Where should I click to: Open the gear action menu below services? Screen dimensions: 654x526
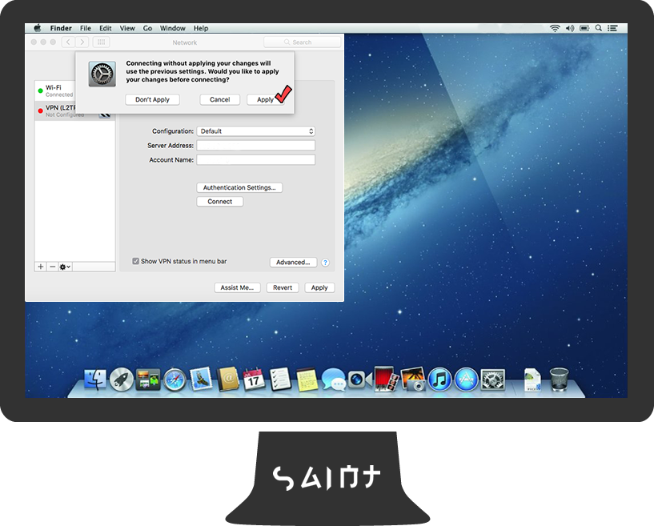point(65,267)
